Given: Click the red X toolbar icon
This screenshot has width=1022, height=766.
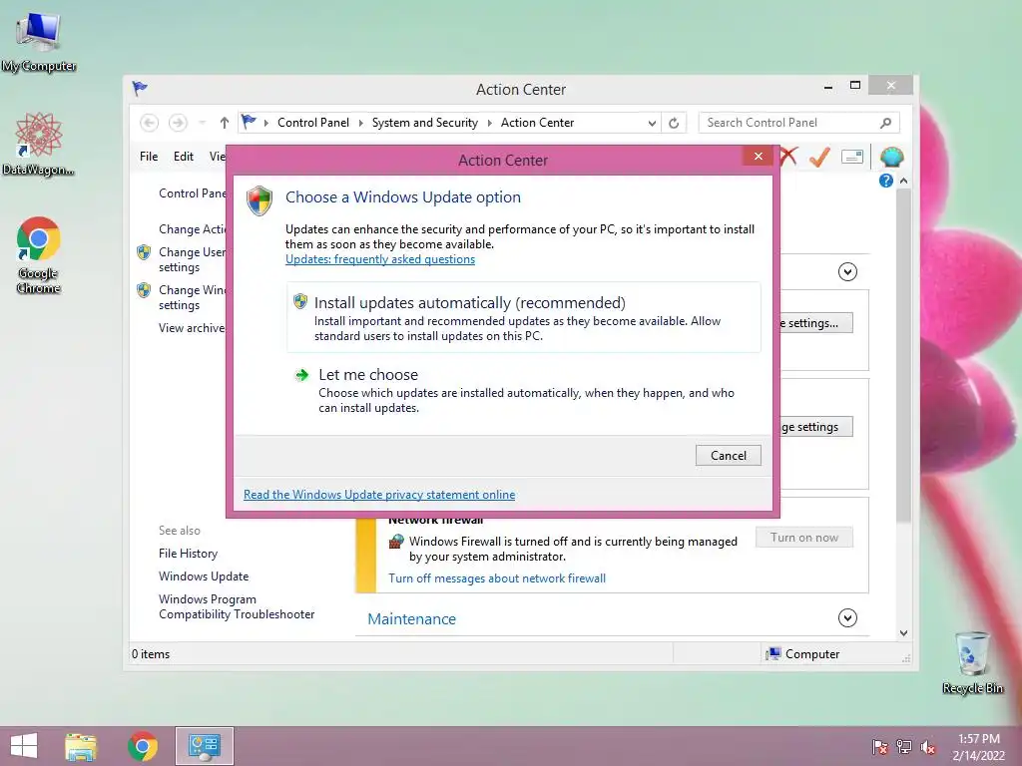Looking at the screenshot, I should pos(788,157).
